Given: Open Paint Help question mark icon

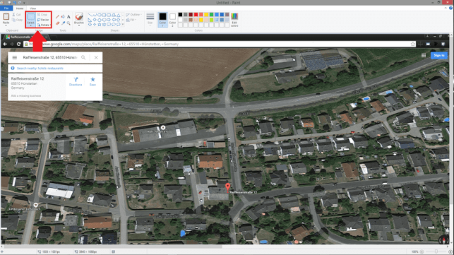Looking at the screenshot, I should pyautogui.click(x=450, y=8).
